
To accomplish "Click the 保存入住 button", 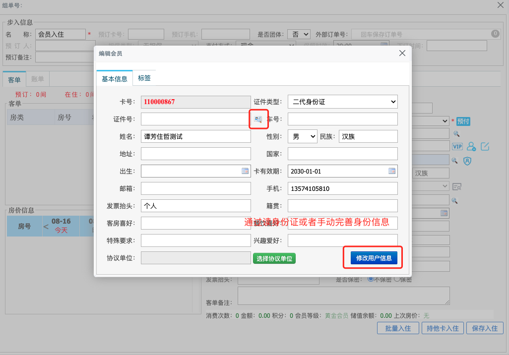I will tap(485, 328).
